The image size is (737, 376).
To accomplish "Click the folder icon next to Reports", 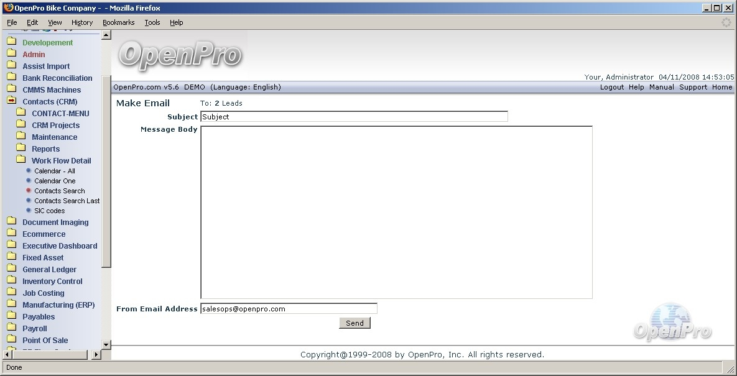I will (21, 149).
